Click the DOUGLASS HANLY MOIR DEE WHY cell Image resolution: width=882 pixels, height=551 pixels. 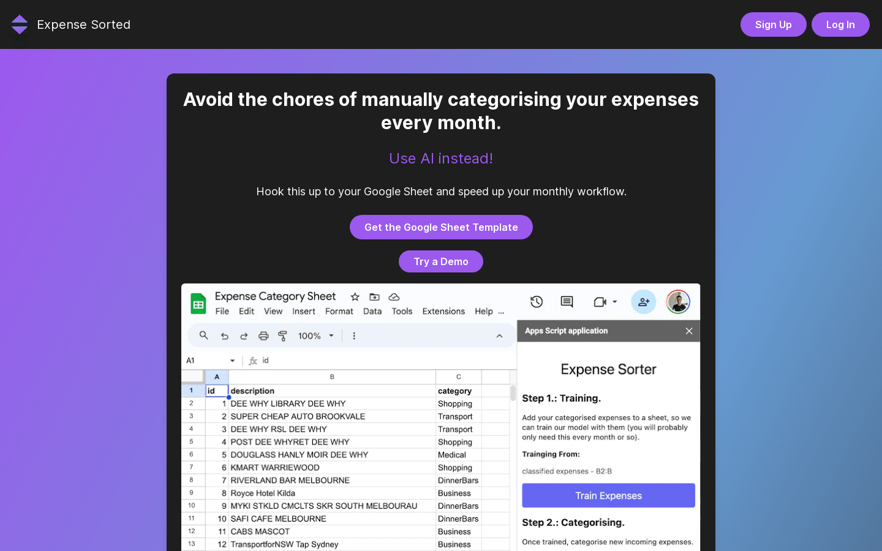click(x=332, y=455)
